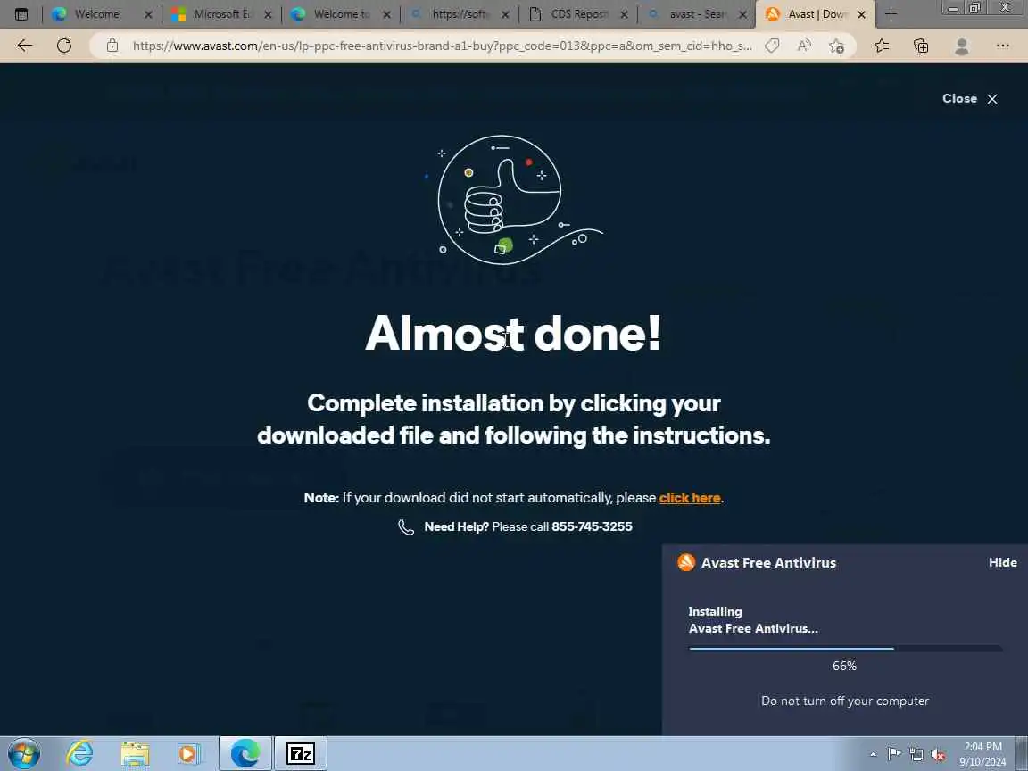The height and width of the screenshot is (771, 1028).
Task: Close the Avast | Download tab
Action: (861, 14)
